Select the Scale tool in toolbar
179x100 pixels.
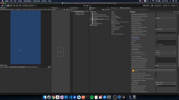click(x=11, y=6)
